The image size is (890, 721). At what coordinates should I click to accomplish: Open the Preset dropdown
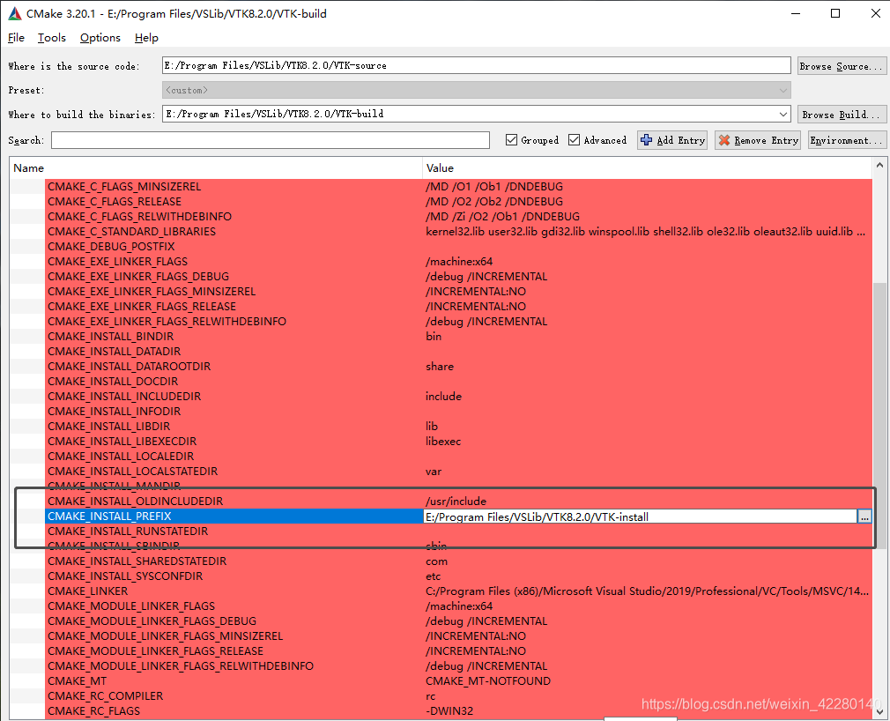point(476,90)
